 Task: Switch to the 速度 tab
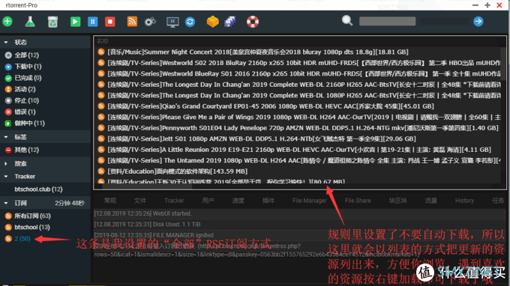(x=238, y=201)
